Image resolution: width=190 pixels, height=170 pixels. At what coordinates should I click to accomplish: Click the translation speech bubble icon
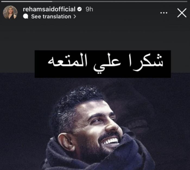(26, 16)
